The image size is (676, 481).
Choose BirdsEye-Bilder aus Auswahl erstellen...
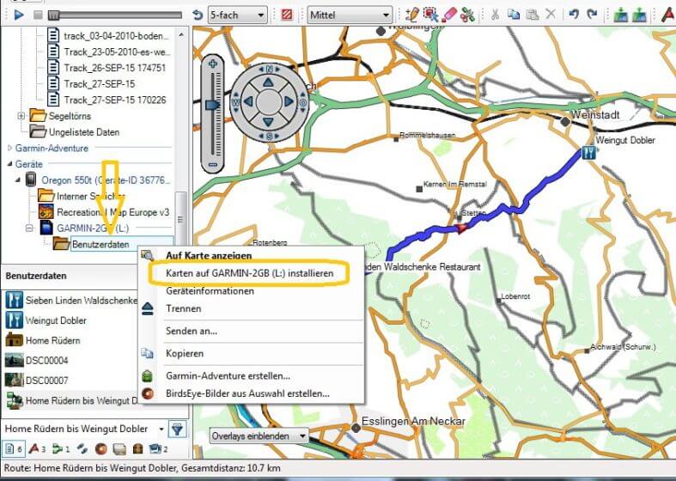(x=247, y=393)
